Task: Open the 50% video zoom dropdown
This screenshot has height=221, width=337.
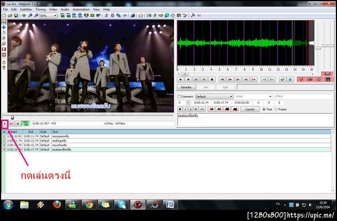Action: pos(48,16)
